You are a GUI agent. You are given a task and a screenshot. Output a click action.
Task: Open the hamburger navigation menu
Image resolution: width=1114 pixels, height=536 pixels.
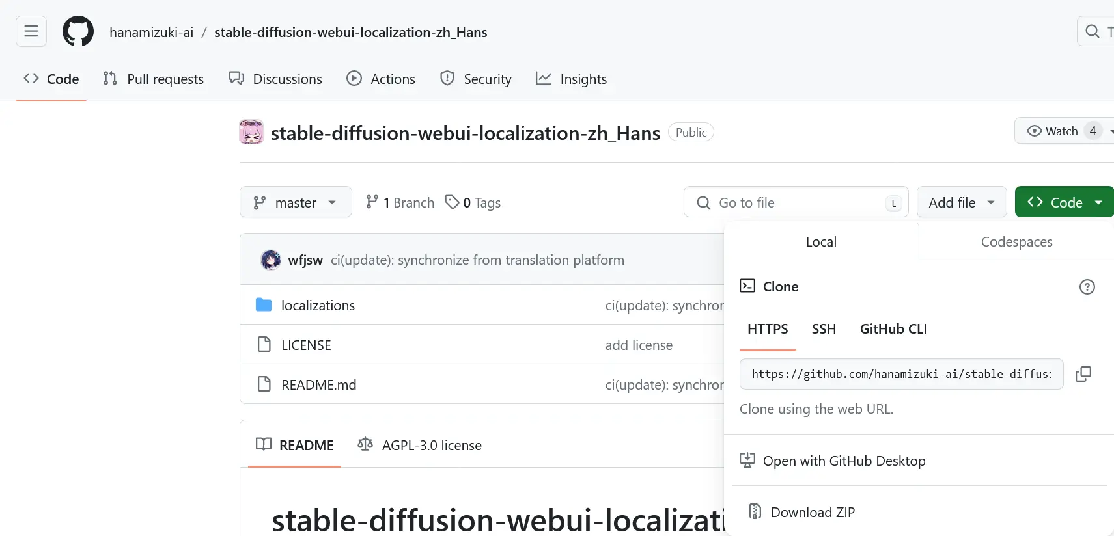[31, 31]
